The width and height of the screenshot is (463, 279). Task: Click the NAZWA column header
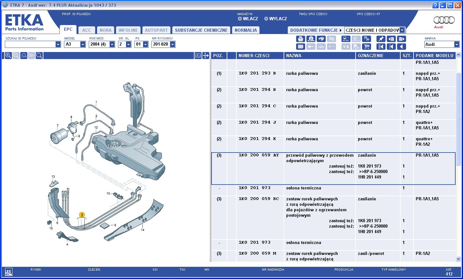pos(320,56)
